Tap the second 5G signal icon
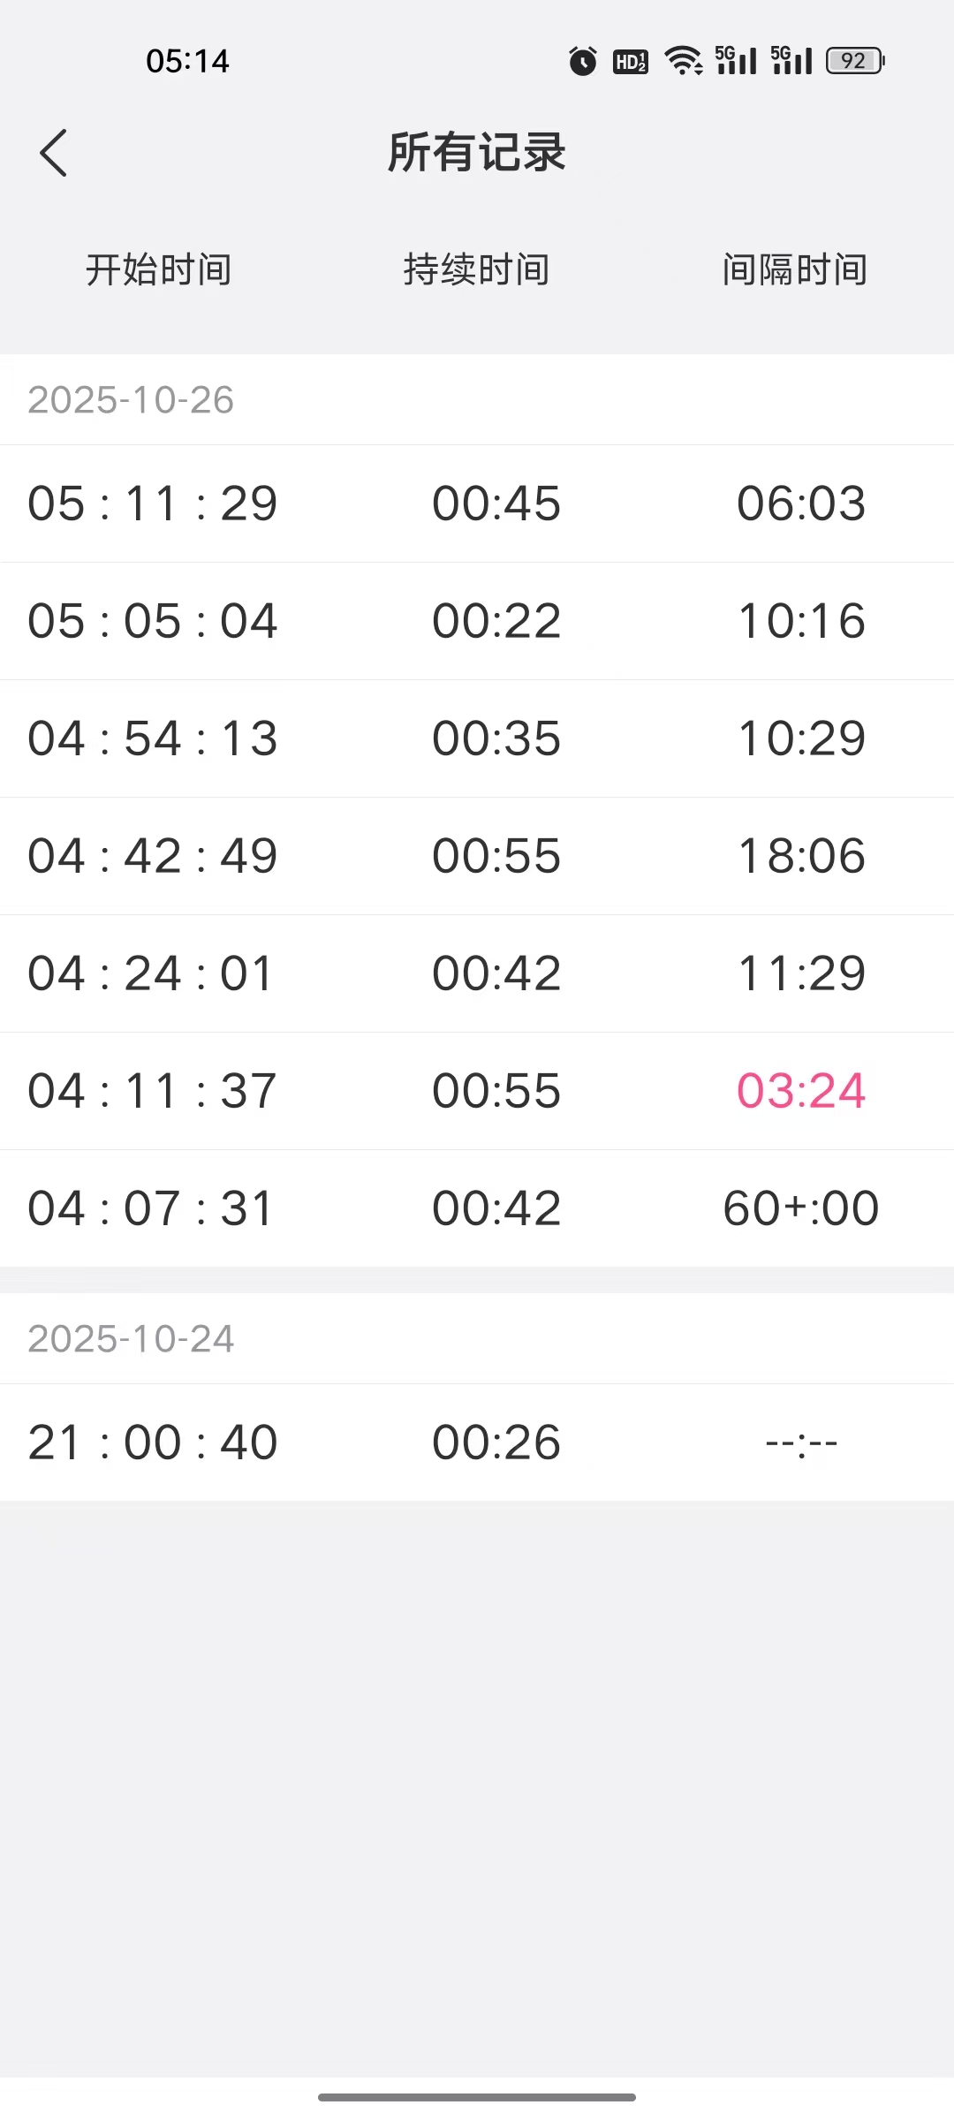 791,61
